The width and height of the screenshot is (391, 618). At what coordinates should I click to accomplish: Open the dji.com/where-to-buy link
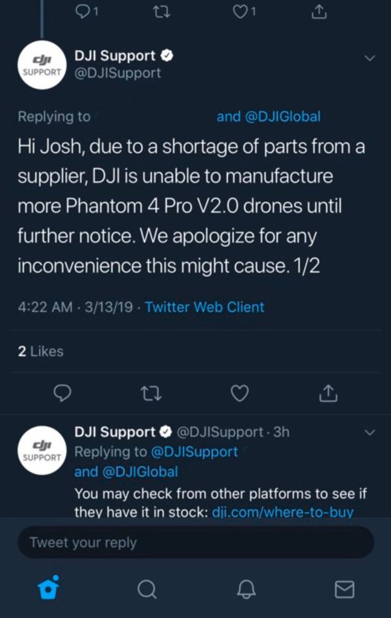[282, 512]
